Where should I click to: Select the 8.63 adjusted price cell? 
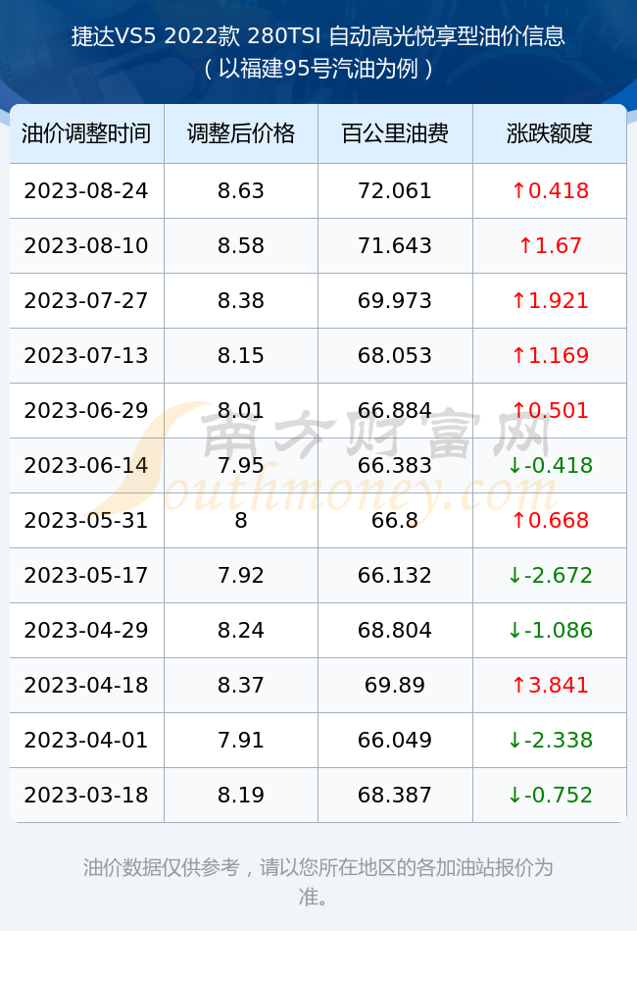tap(241, 191)
